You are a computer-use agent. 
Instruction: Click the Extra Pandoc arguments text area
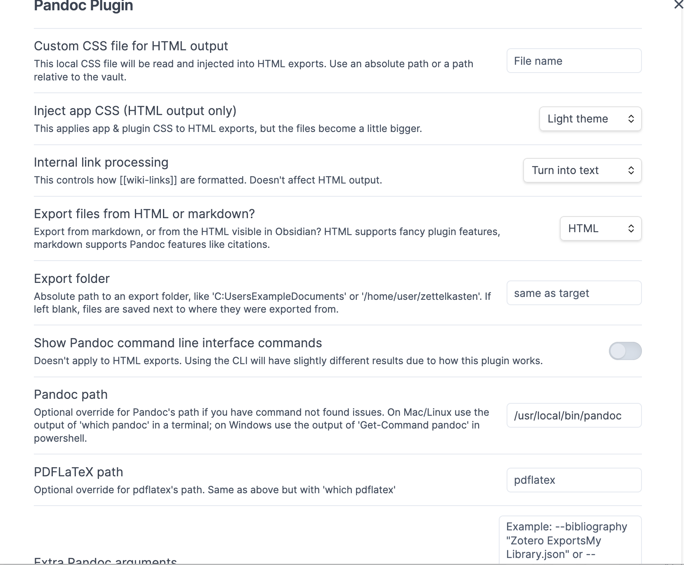(x=570, y=540)
